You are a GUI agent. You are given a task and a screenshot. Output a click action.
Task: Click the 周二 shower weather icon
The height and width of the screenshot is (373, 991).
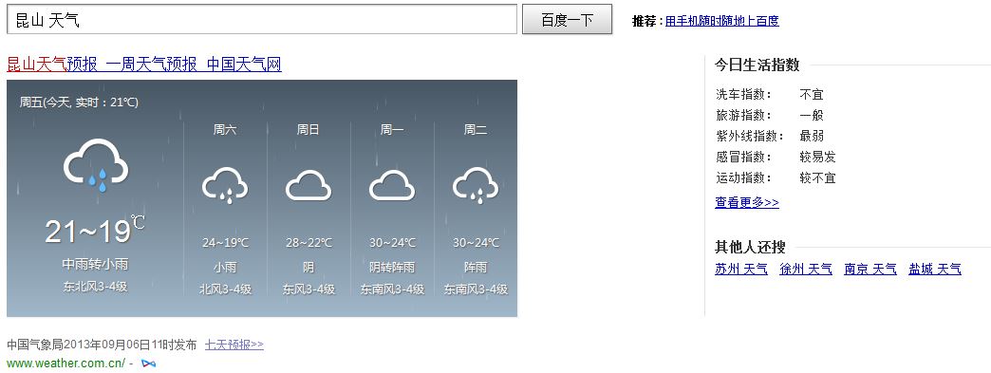click(476, 185)
